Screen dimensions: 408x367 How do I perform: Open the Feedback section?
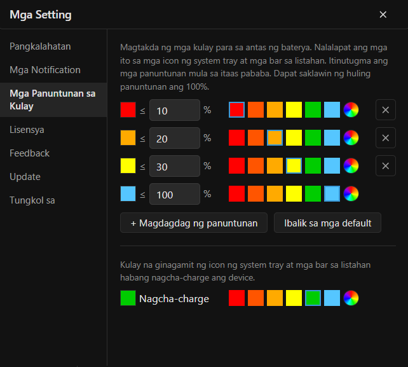pyautogui.click(x=53, y=153)
